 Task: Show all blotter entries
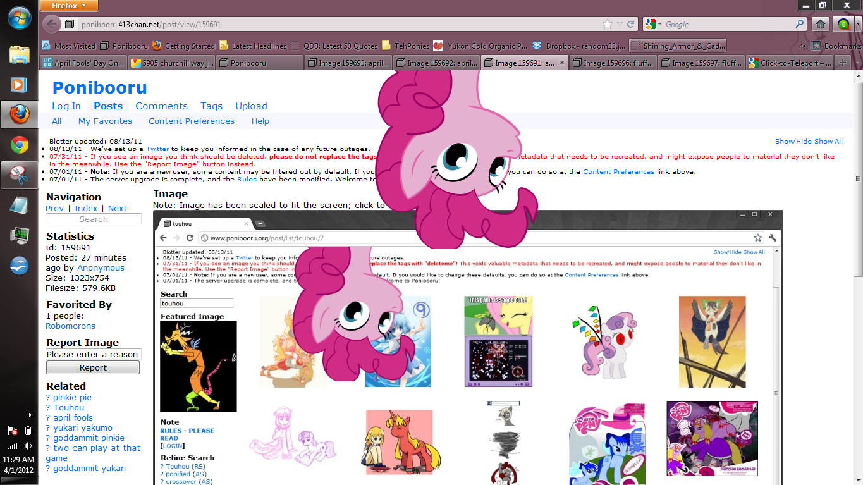(x=828, y=141)
